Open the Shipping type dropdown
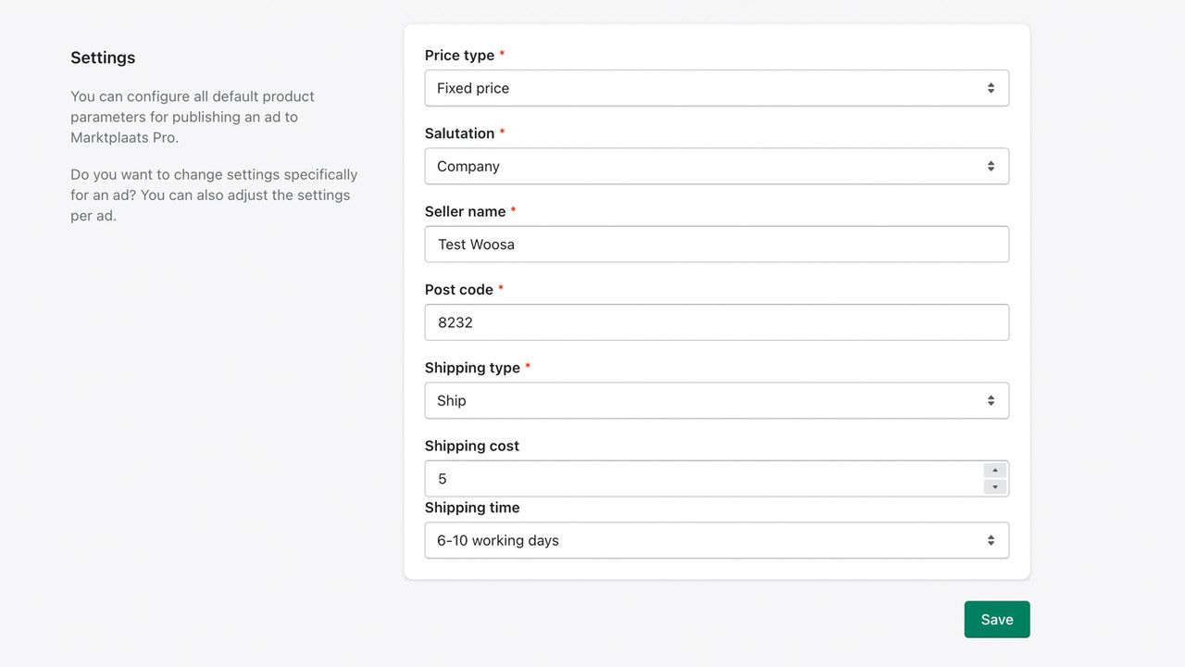The width and height of the screenshot is (1185, 667). pyautogui.click(x=717, y=400)
